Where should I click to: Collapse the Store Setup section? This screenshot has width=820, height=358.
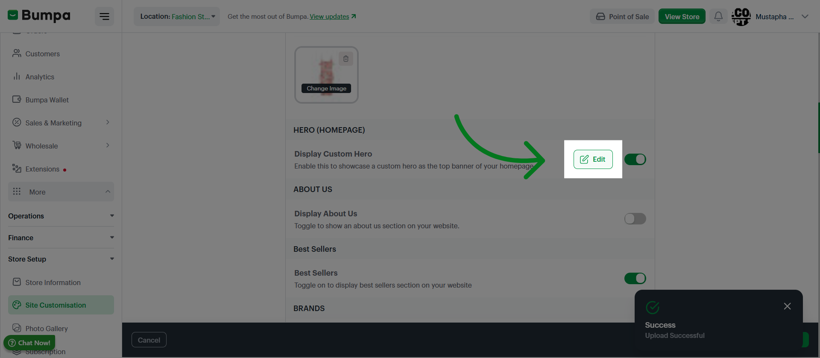point(61,259)
